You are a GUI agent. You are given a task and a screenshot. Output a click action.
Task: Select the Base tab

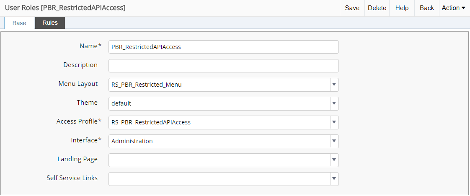pos(19,23)
